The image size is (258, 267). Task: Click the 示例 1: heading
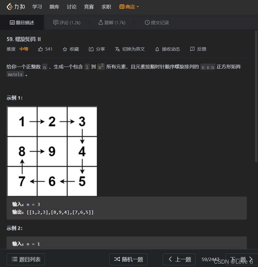click(14, 98)
